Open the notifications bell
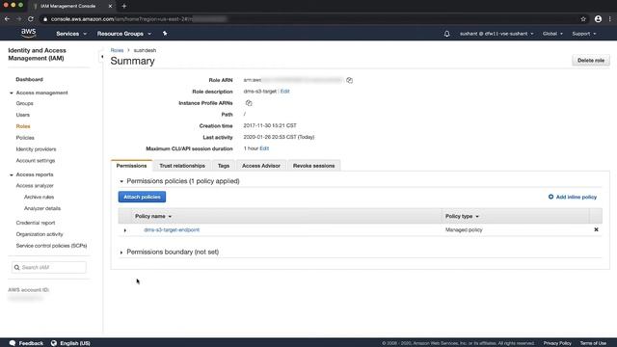The image size is (617, 347). [x=446, y=34]
